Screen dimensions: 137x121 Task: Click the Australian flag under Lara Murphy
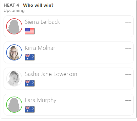[x=30, y=109]
